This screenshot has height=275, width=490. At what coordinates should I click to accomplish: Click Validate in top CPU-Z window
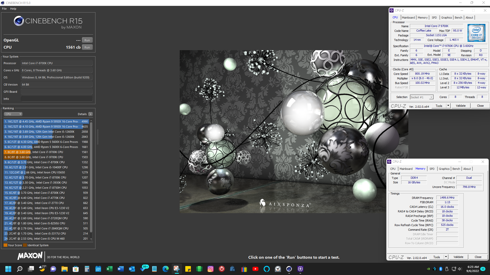pos(461,106)
